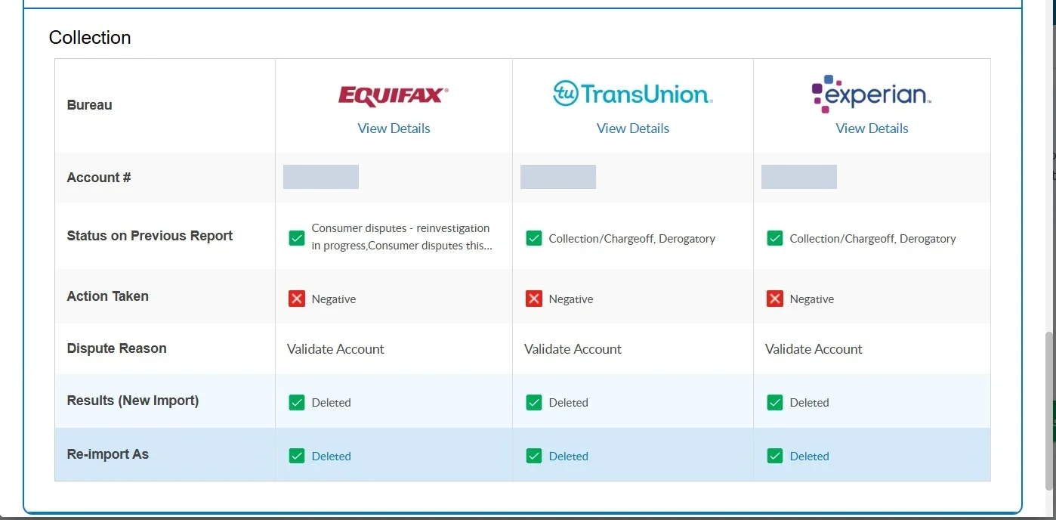
Task: Click red X next to Equifax Negative
Action: (x=297, y=299)
